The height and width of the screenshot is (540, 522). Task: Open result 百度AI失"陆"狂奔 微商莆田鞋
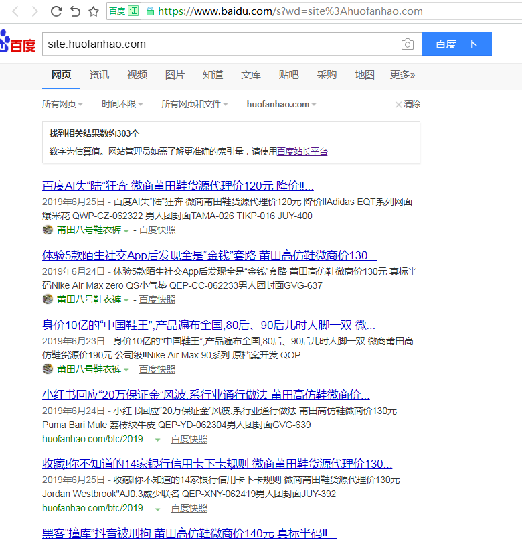point(178,186)
